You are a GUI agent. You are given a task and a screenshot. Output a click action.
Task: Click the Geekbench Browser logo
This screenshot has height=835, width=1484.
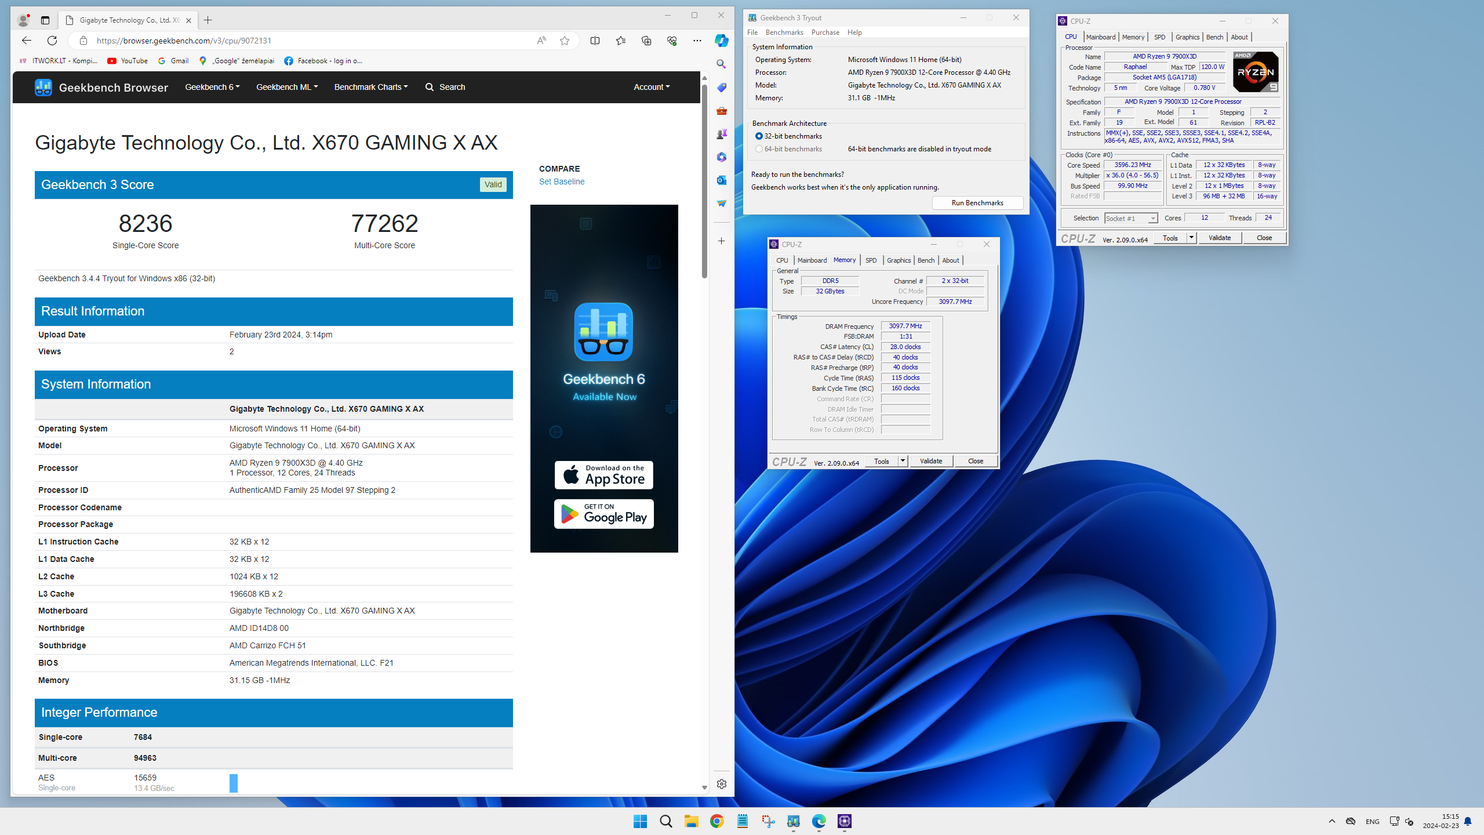101,88
